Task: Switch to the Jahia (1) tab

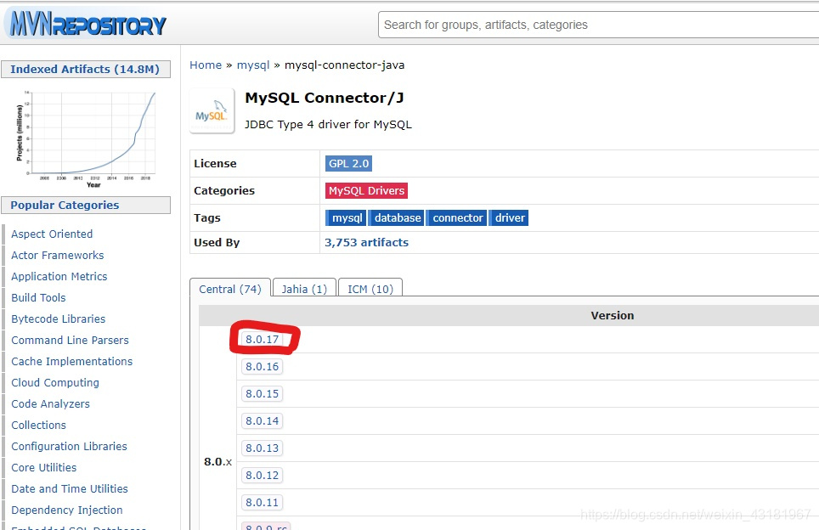Action: pyautogui.click(x=304, y=289)
